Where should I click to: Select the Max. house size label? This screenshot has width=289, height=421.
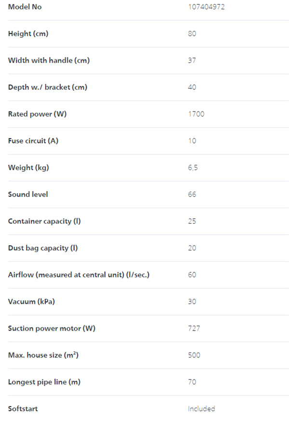[43, 355]
